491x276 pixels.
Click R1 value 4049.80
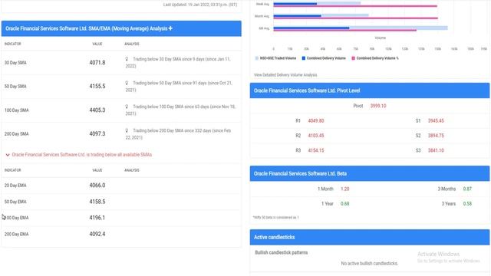316,120
